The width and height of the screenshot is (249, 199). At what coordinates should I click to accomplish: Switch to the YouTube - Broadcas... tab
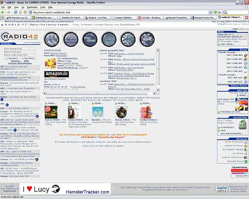coord(150,18)
